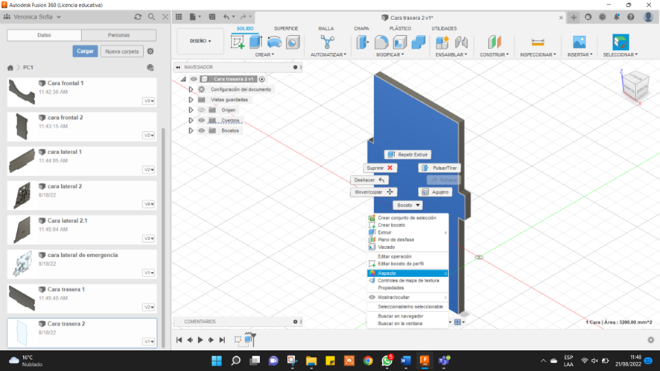This screenshot has width=660, height=371.
Task: Toggle visibility of Bocetos folder
Action: [201, 130]
